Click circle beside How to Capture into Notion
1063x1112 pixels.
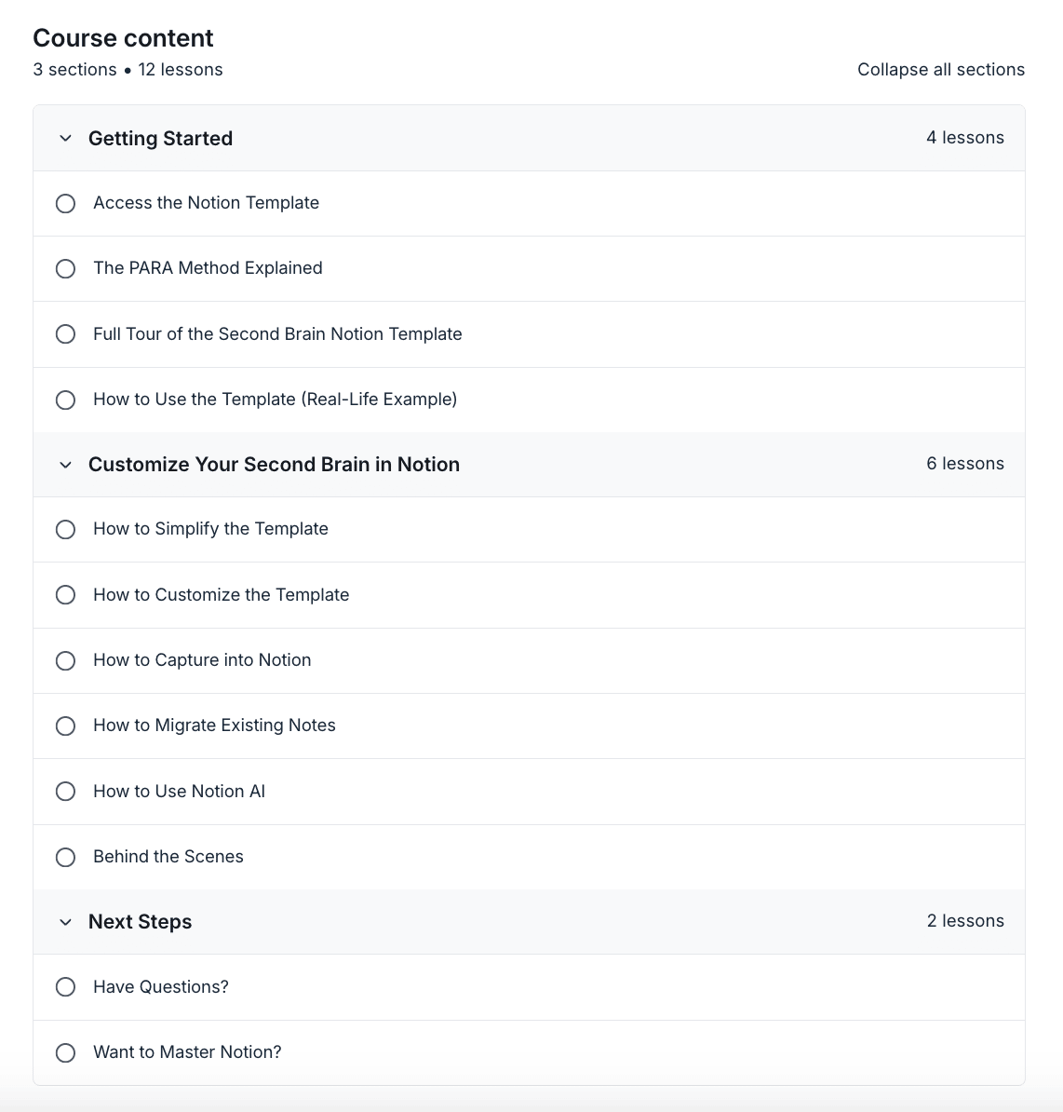65,661
